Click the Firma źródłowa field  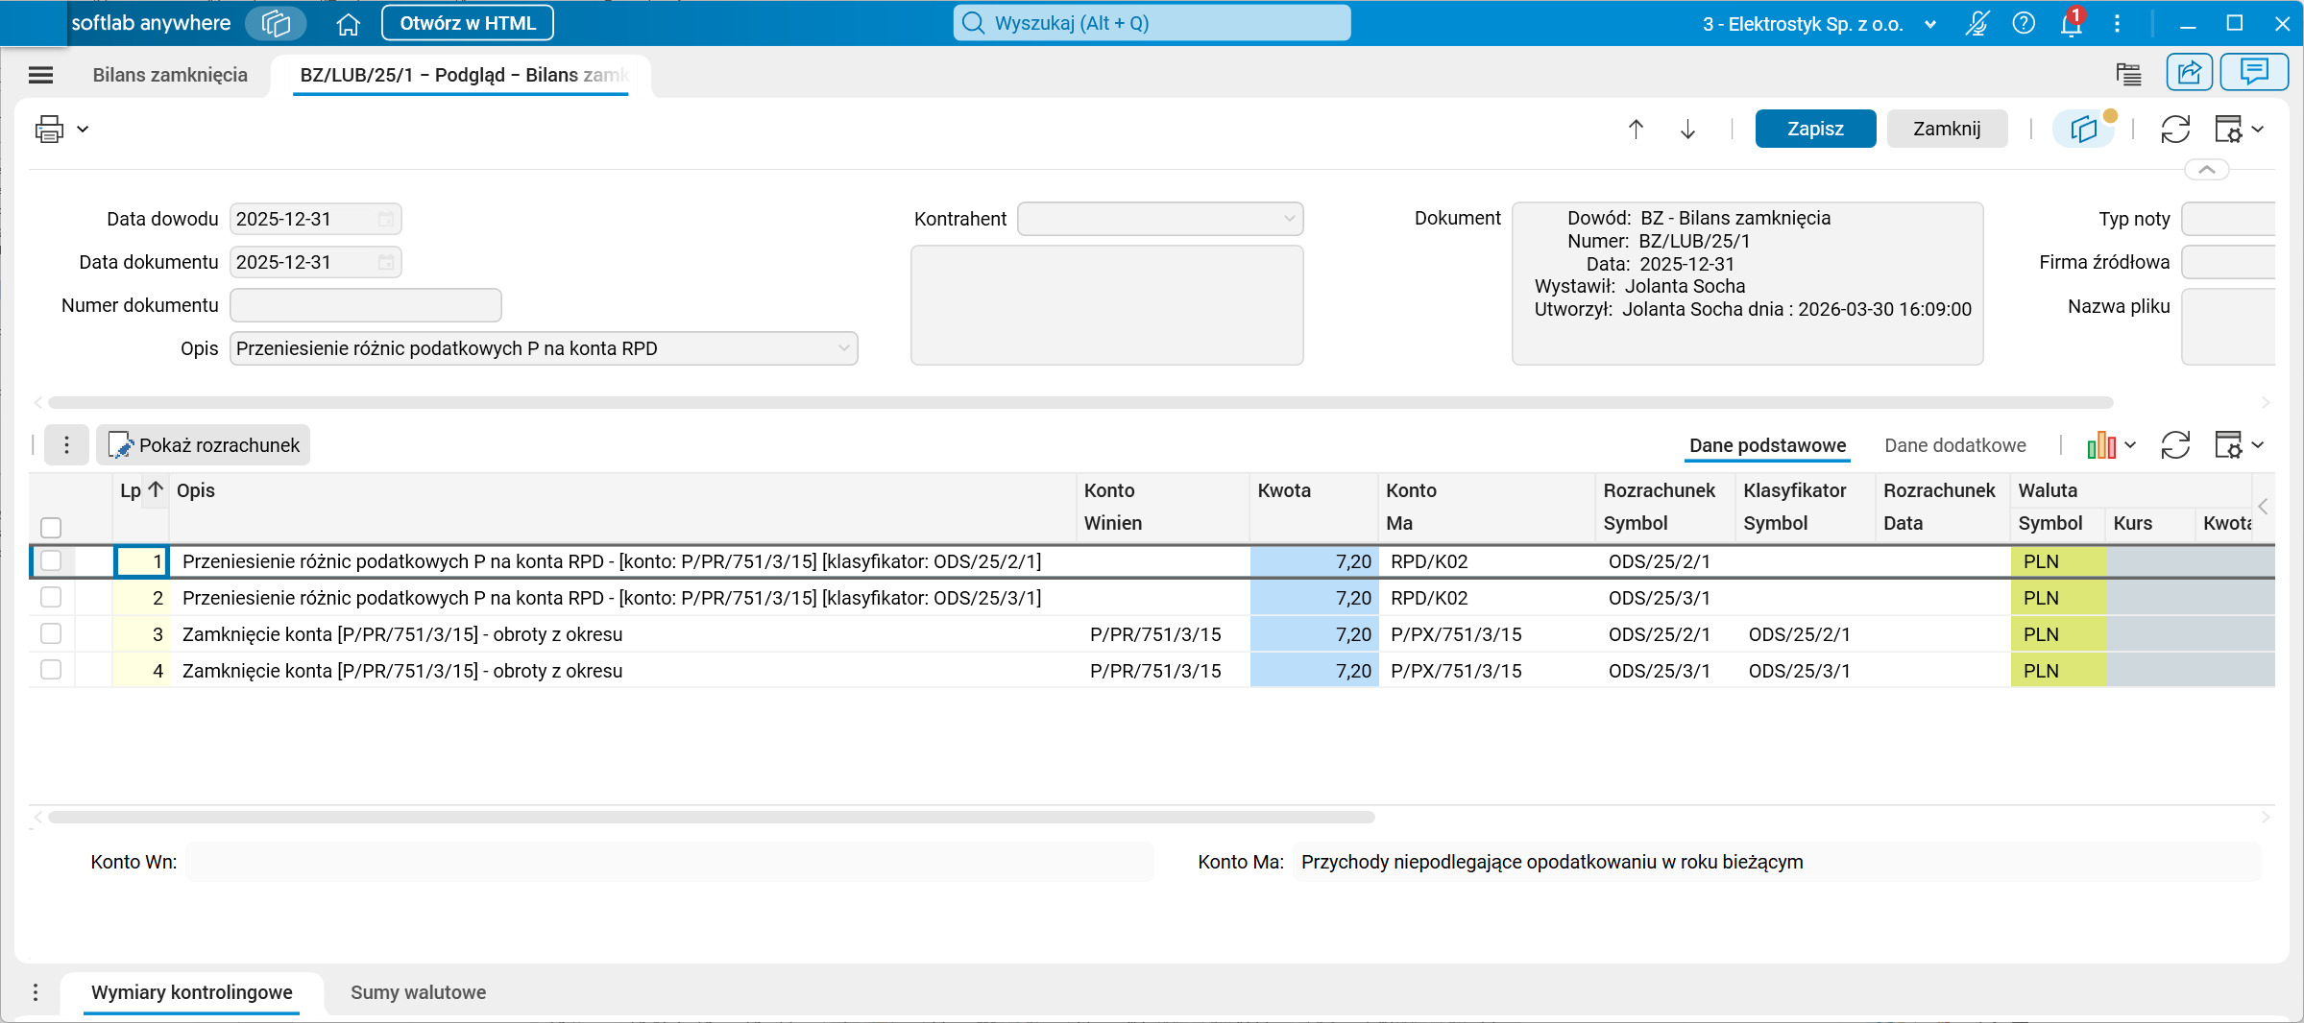tap(2228, 262)
